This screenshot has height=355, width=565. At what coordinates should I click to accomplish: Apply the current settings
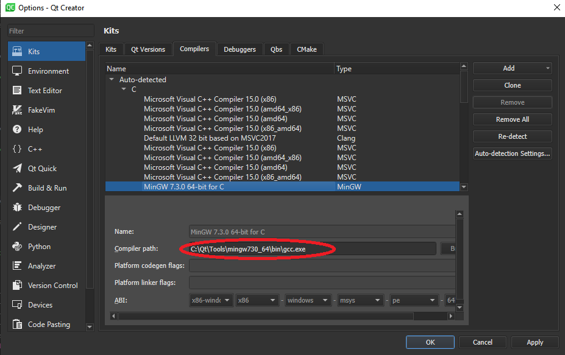tap(535, 342)
